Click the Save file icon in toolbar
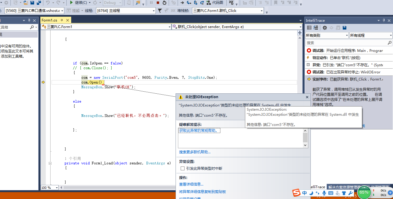The width and height of the screenshot is (393, 199). pyautogui.click(x=33, y=3)
